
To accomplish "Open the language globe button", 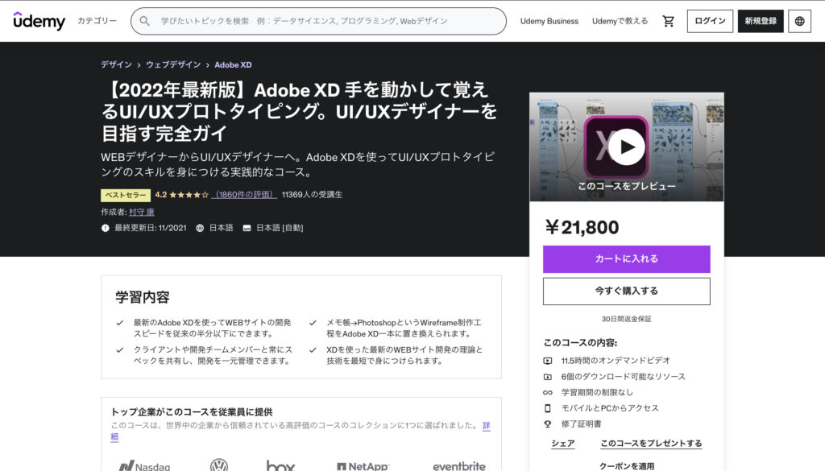I will click(x=799, y=21).
